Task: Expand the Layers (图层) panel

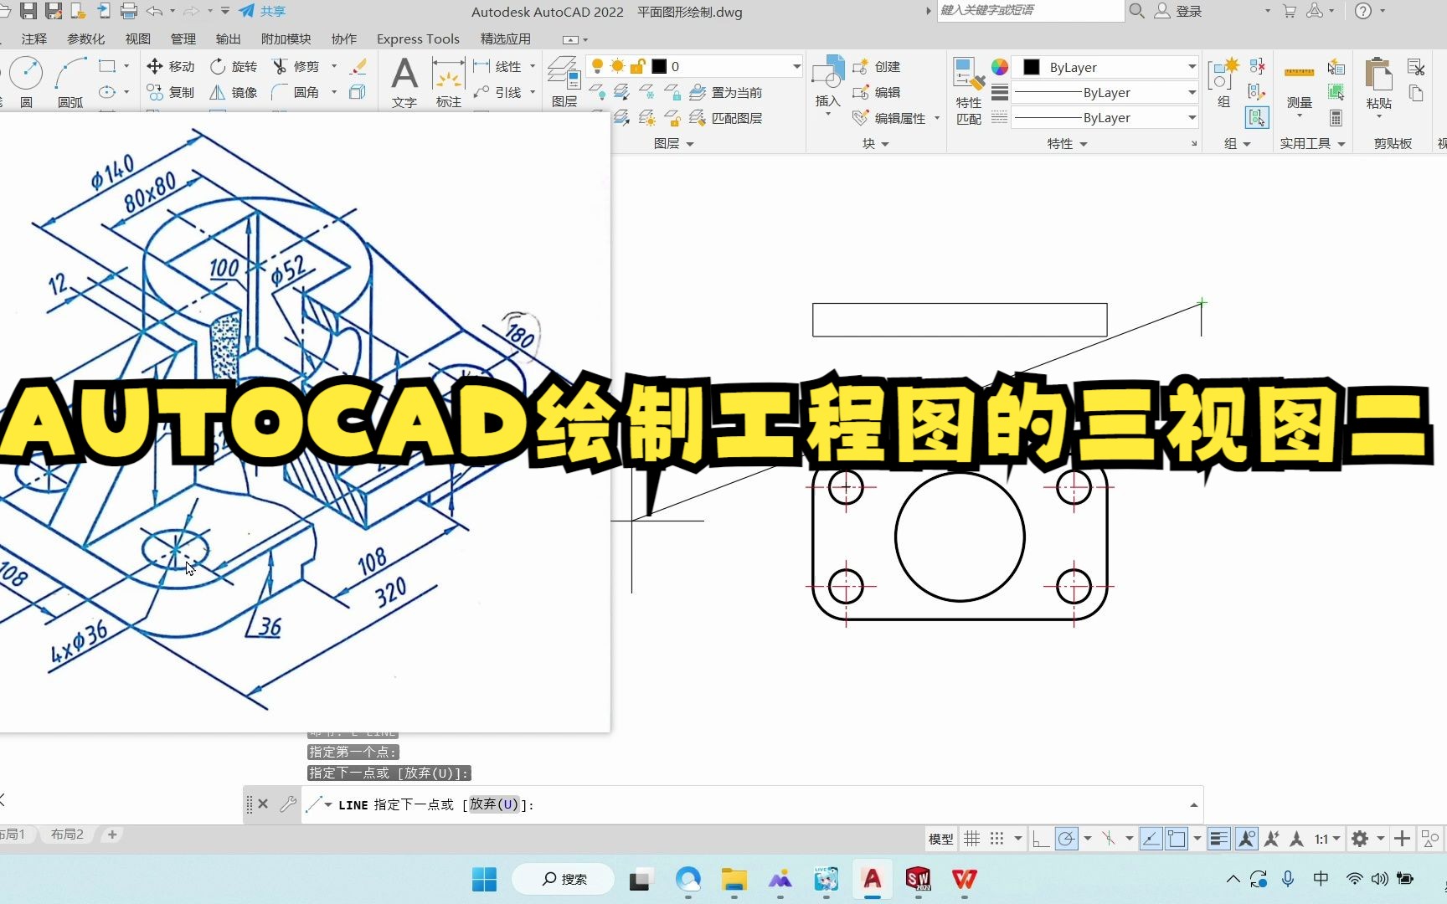Action: 674,144
